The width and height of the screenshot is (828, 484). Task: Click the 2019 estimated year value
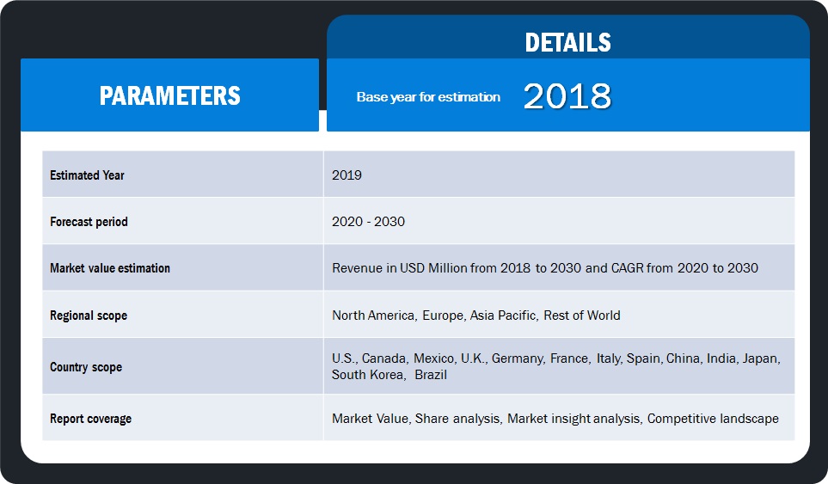pos(347,175)
